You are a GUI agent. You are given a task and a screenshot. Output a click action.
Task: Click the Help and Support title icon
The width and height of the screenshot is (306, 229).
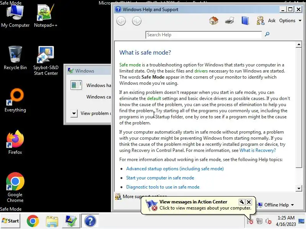[x=118, y=9]
